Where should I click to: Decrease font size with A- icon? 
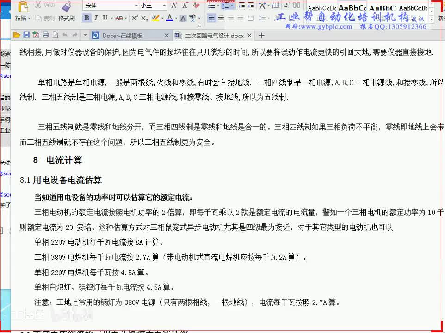[x=185, y=6]
